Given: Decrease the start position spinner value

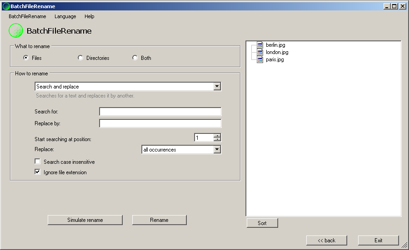Looking at the screenshot, I should (x=217, y=139).
